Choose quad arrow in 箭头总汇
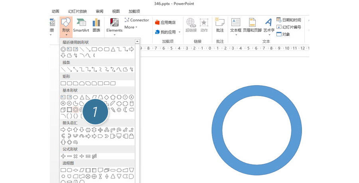The height and width of the screenshot is (183, 359). click(x=100, y=130)
